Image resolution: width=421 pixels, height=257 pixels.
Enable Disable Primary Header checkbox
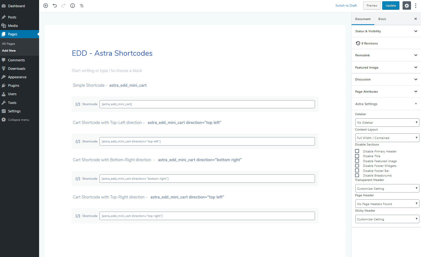(x=357, y=151)
